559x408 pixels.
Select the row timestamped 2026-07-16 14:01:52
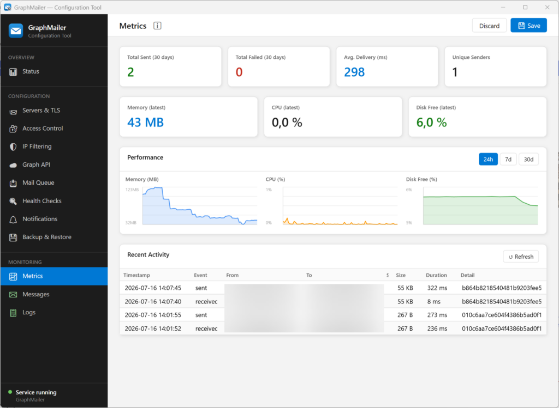[333, 328]
